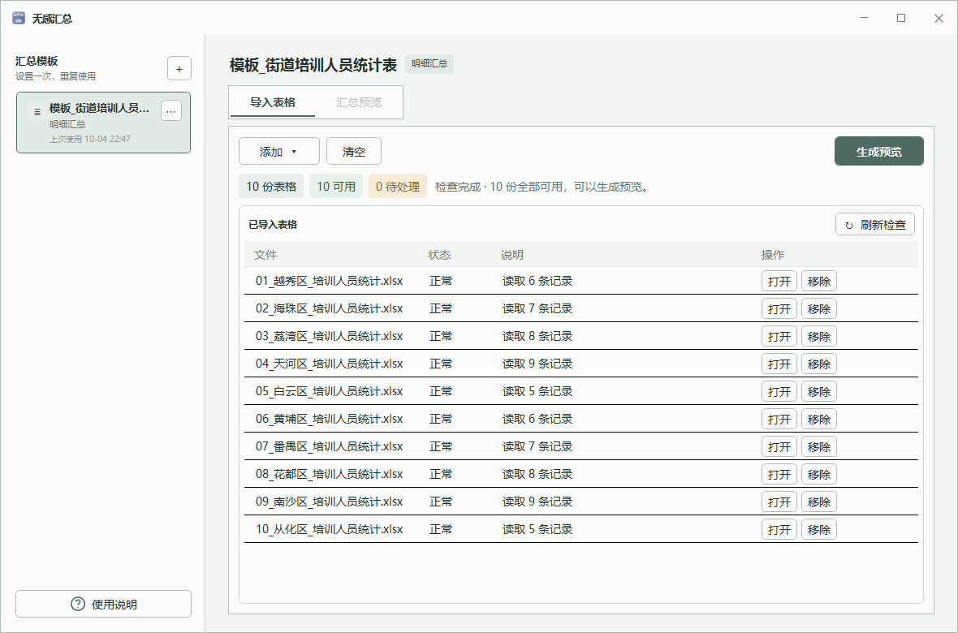958x633 pixels.
Task: Remove the 09_南沙区 file
Action: click(x=818, y=502)
